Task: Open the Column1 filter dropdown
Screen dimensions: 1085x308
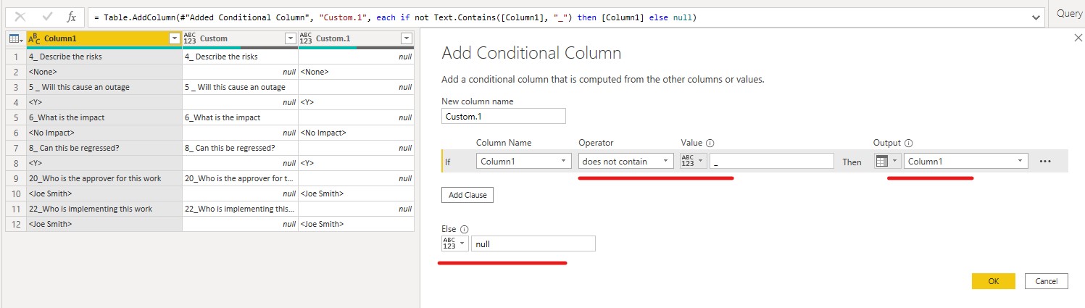Action: click(x=174, y=38)
